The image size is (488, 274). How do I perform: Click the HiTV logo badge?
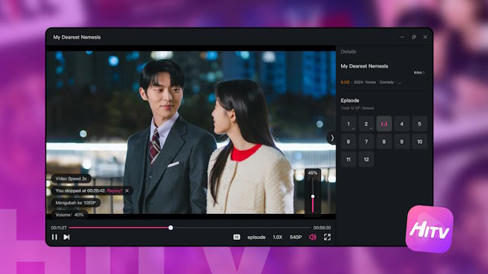pyautogui.click(x=429, y=229)
